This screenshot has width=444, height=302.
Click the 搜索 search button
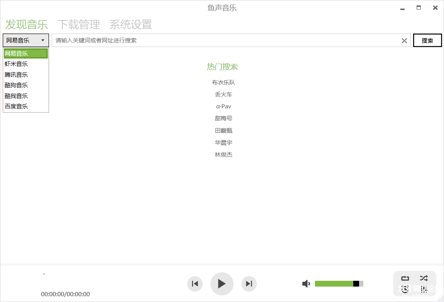tap(427, 40)
